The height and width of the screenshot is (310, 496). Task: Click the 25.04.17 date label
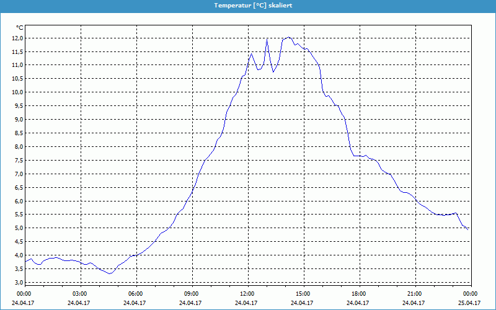tap(470, 303)
